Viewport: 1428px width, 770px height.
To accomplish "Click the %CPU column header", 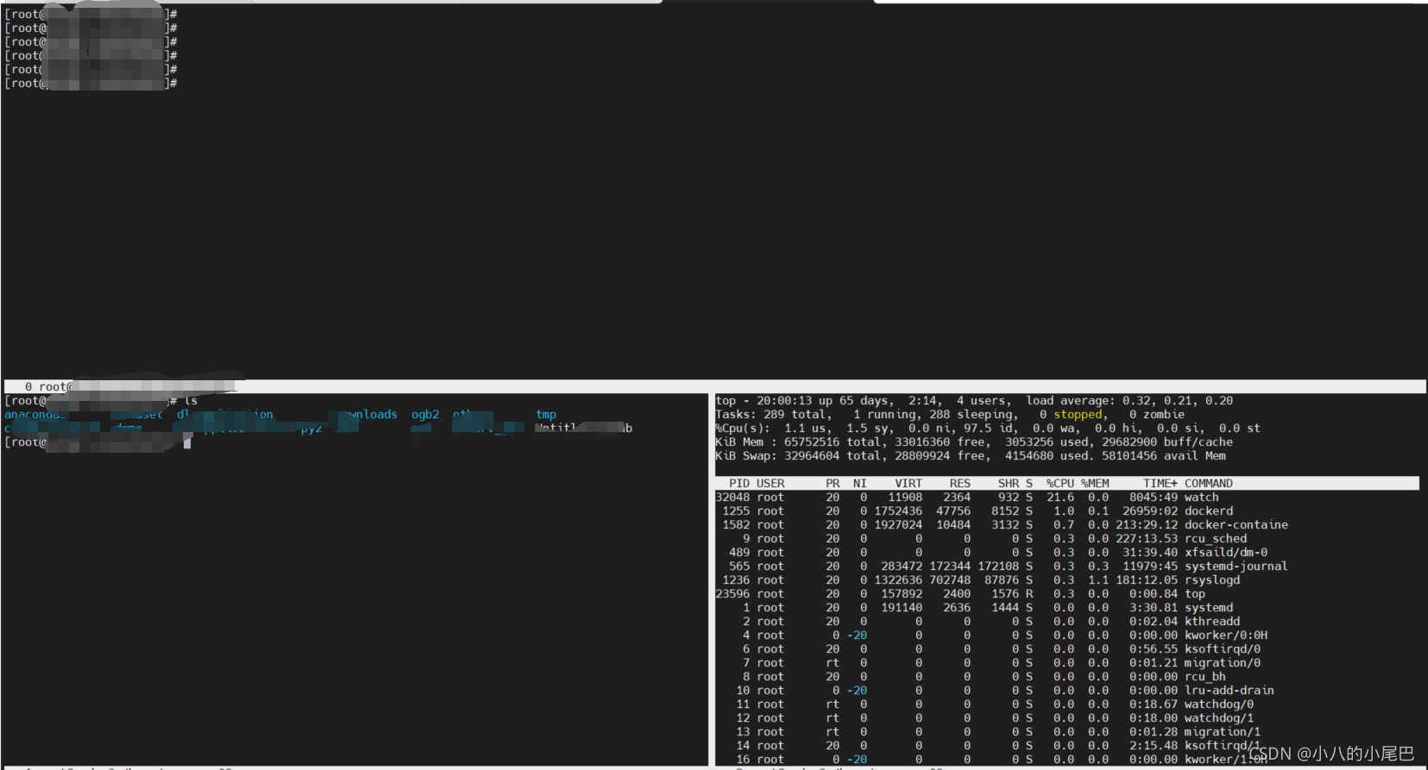I will point(1060,484).
